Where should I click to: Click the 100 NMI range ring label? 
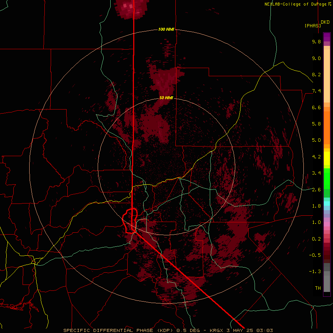166,29
